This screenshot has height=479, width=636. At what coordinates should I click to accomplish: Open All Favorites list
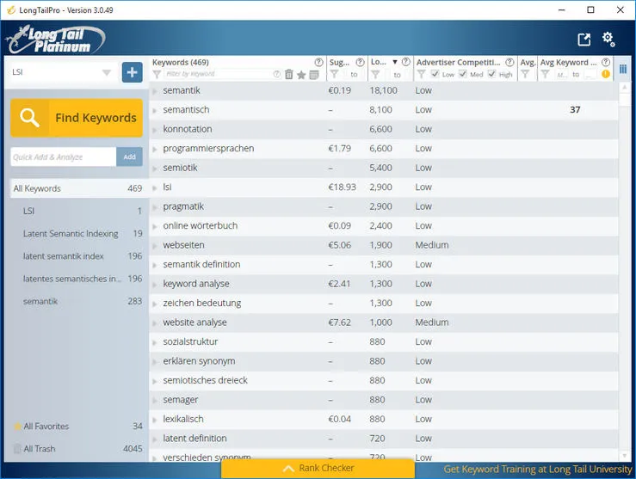click(77, 427)
